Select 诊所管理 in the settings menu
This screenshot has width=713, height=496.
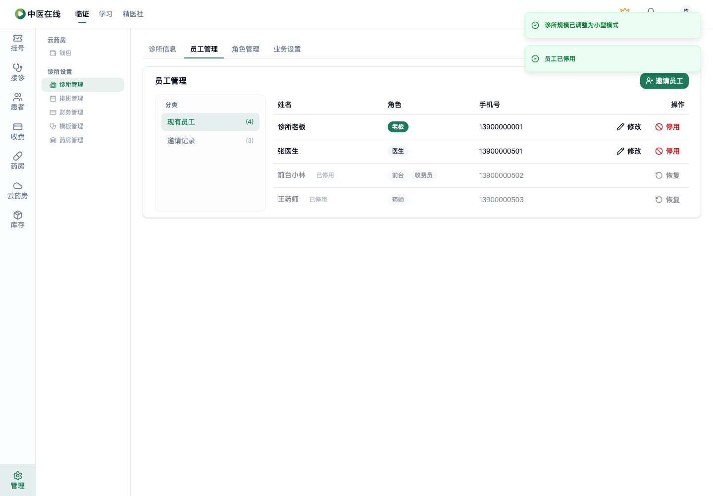(83, 85)
